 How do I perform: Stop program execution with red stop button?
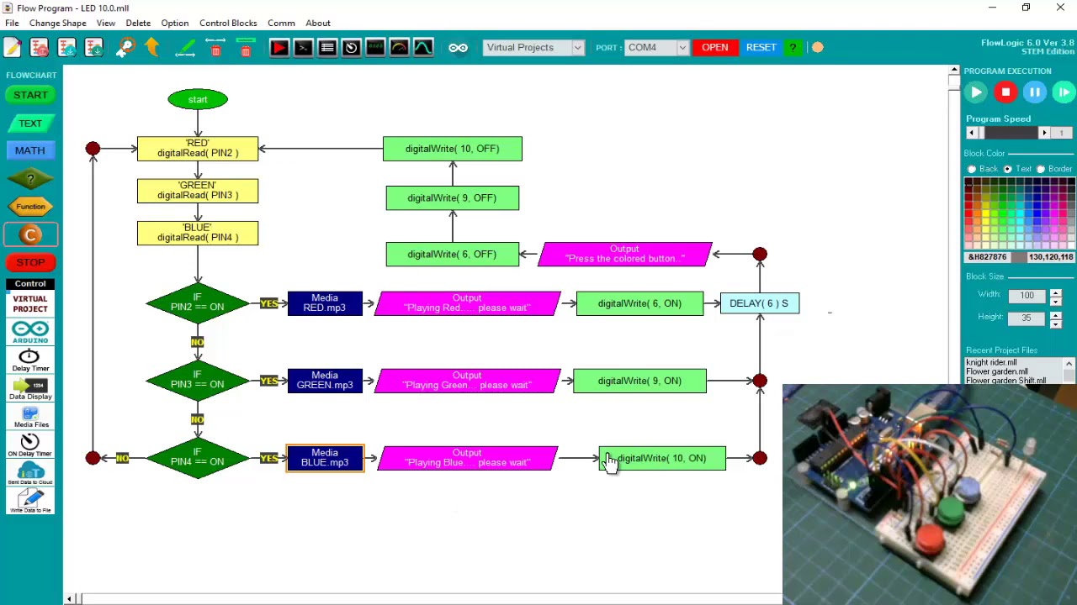pyautogui.click(x=1005, y=92)
